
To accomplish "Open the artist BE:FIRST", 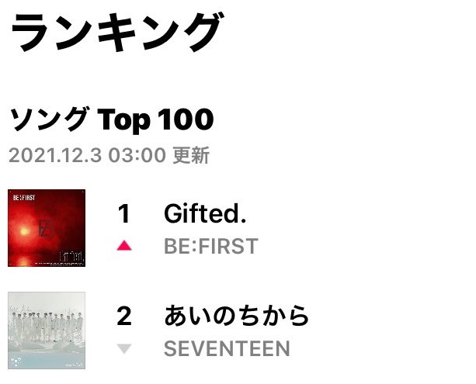I will (x=211, y=246).
